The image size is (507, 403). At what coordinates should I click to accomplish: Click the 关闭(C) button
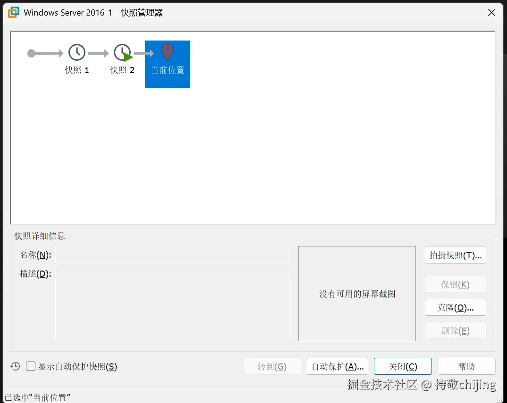tap(403, 366)
